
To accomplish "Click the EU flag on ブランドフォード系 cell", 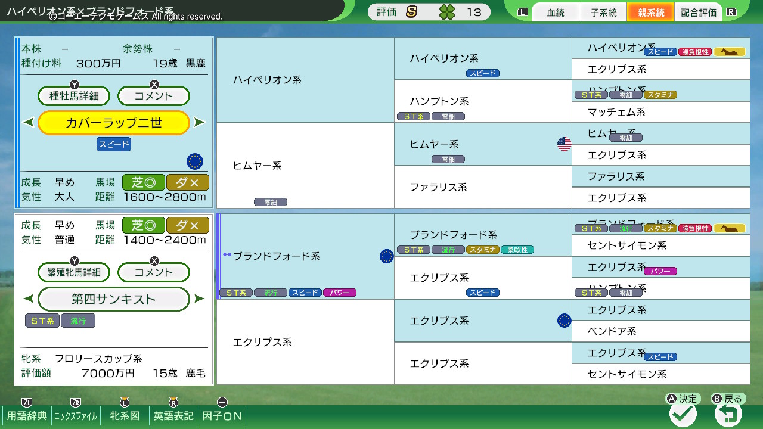I will (386, 256).
